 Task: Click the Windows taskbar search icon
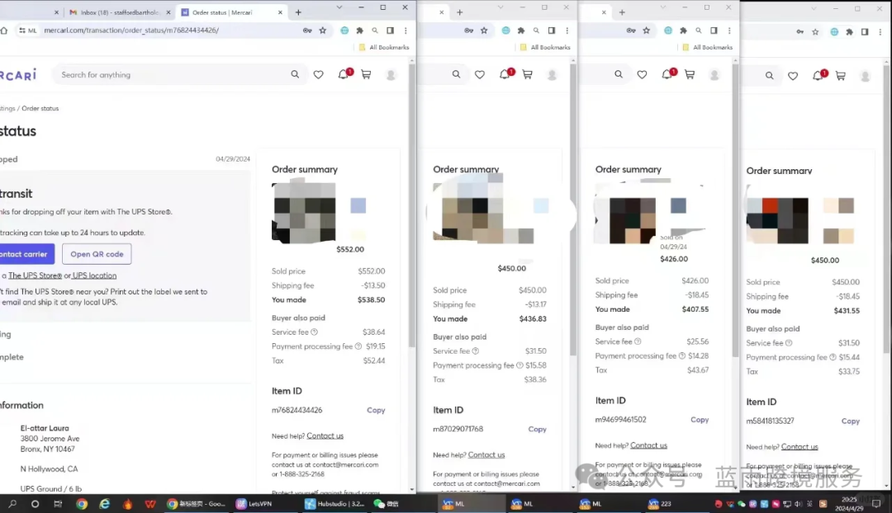(x=12, y=503)
